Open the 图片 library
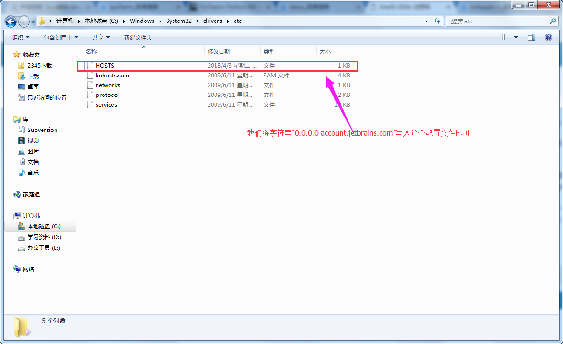 point(33,151)
